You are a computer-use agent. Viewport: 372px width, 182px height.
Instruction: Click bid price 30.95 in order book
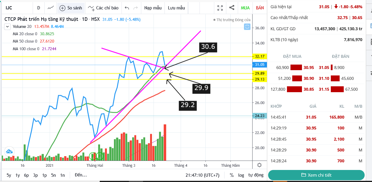[x=309, y=68]
